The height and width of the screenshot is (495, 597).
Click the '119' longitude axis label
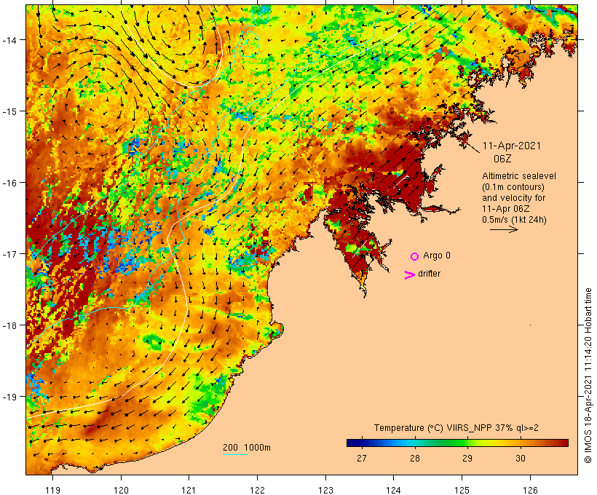click(52, 490)
